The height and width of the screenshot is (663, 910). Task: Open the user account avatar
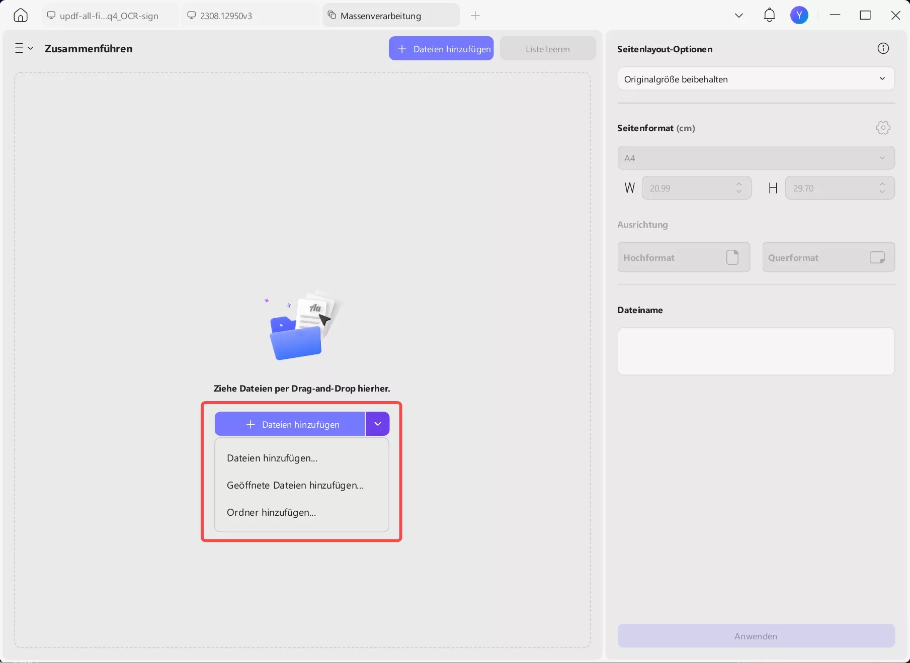pos(799,16)
